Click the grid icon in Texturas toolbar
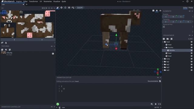This screenshot has height=109, width=194. point(10,50)
